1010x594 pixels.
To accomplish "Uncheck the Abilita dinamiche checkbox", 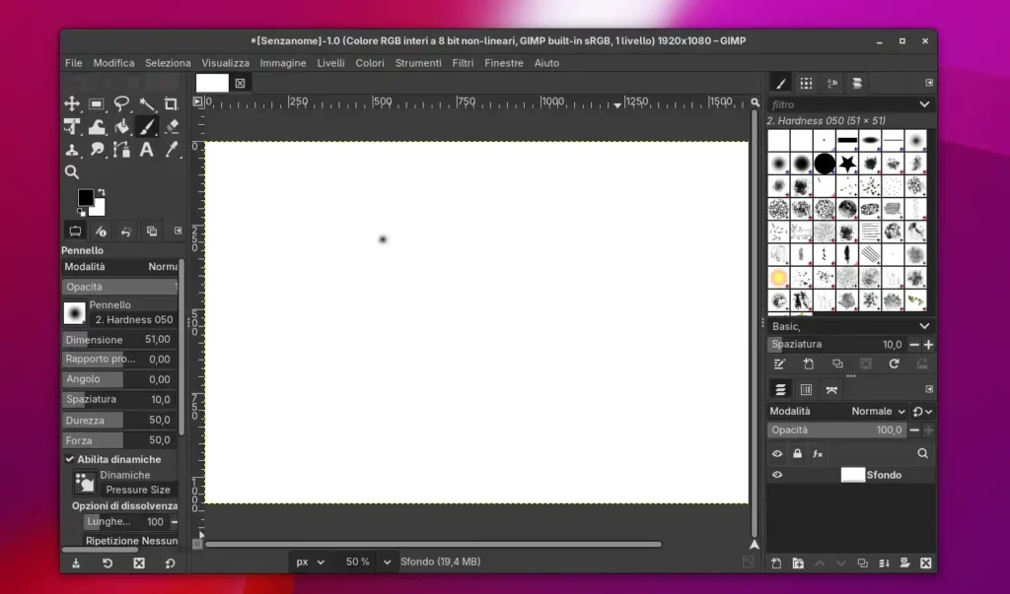I will pos(70,459).
